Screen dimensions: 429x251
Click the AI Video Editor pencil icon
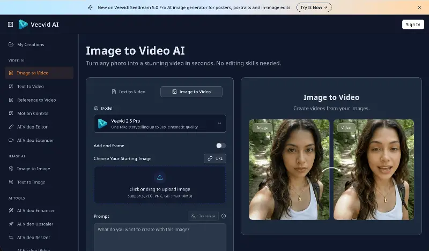(x=11, y=127)
